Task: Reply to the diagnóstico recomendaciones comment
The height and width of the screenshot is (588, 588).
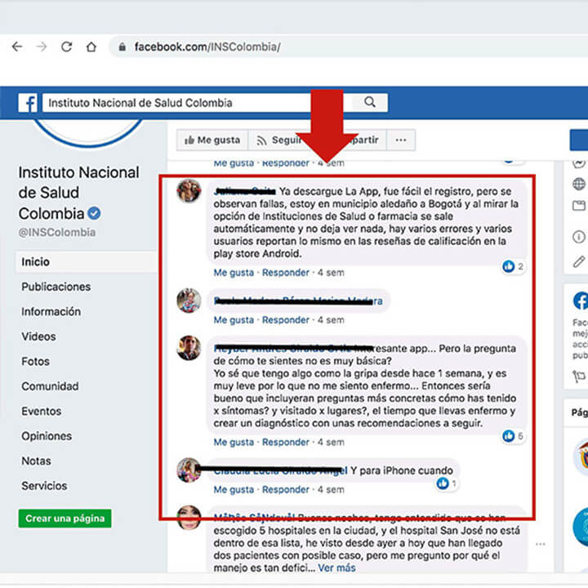Action: 285,442
